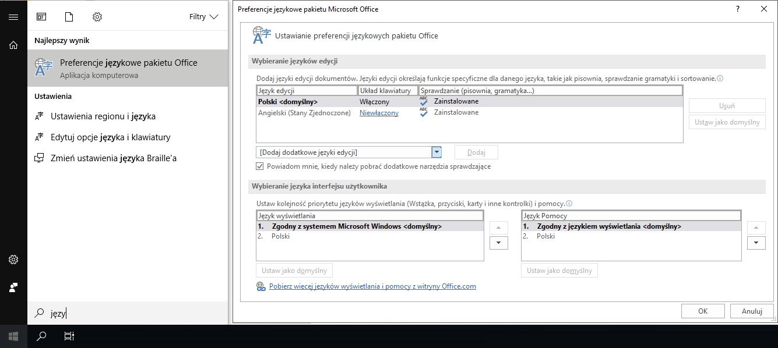
Task: Open Task View on the taskbar
Action: pos(69,336)
